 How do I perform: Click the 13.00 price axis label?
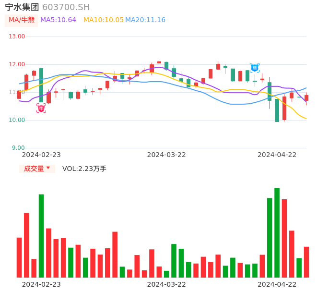click(17, 36)
